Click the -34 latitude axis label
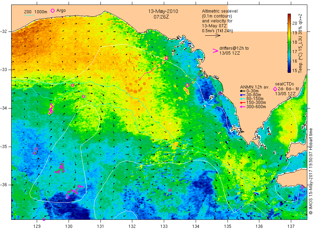Screen dimensions: 315x231 click(x=3, y=108)
